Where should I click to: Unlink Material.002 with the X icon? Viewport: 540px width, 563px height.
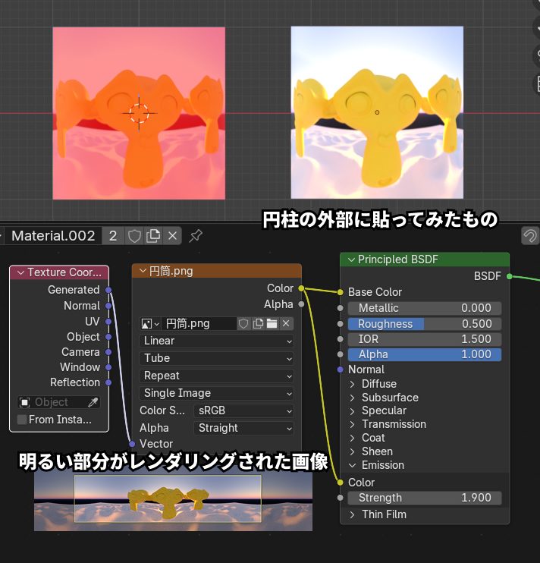(x=172, y=236)
